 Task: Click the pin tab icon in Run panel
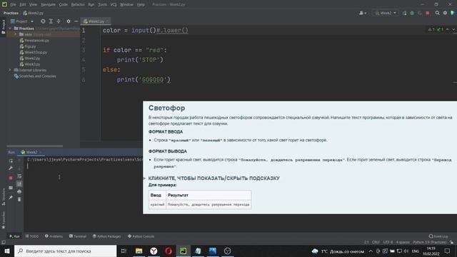click(x=11, y=198)
